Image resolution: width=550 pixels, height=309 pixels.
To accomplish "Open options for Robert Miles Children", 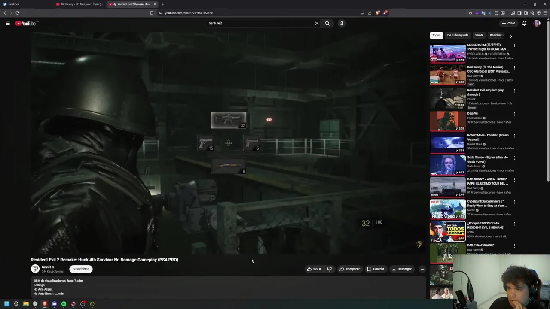I will (x=514, y=136).
